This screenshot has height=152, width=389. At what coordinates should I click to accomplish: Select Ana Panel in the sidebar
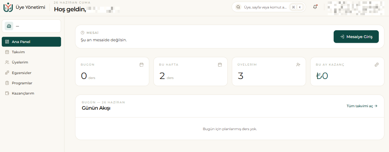[x=31, y=42]
